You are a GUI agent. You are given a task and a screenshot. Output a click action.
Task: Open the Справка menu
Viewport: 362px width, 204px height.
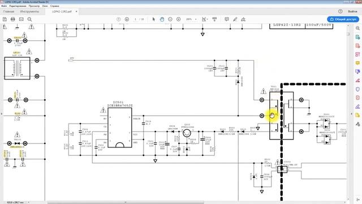pos(55,6)
